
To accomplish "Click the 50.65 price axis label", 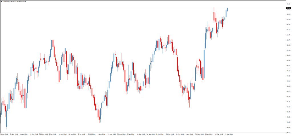I will click(x=289, y=55).
